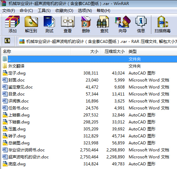This screenshot has height=169, width=177.
Task: Sort by Size (大小) column header
Action: coord(85,52)
